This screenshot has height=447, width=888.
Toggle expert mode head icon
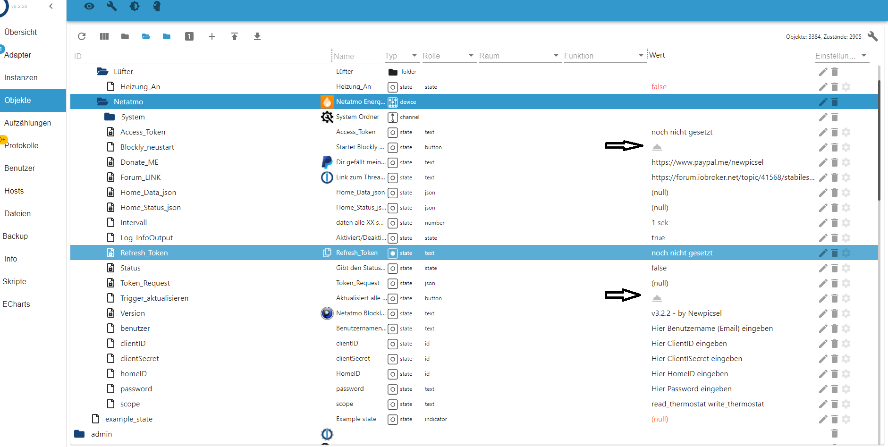tap(157, 6)
